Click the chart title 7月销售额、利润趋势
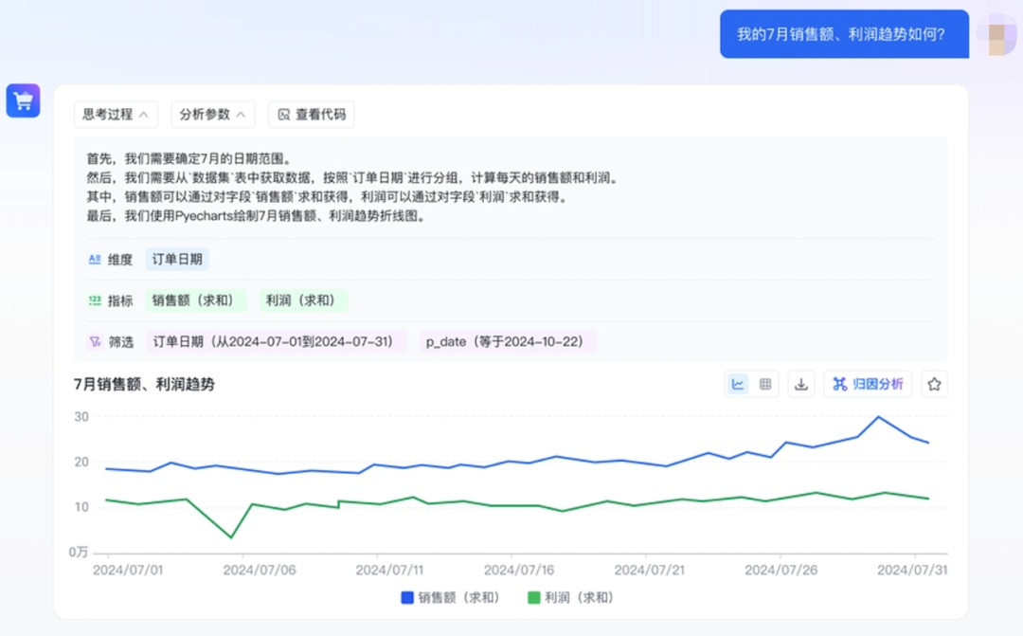Image resolution: width=1023 pixels, height=636 pixels. (144, 385)
